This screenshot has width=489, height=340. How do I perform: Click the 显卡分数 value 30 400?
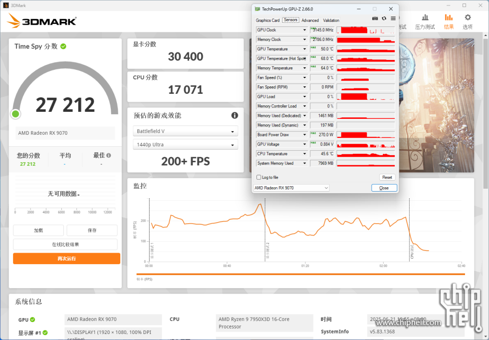coord(186,56)
